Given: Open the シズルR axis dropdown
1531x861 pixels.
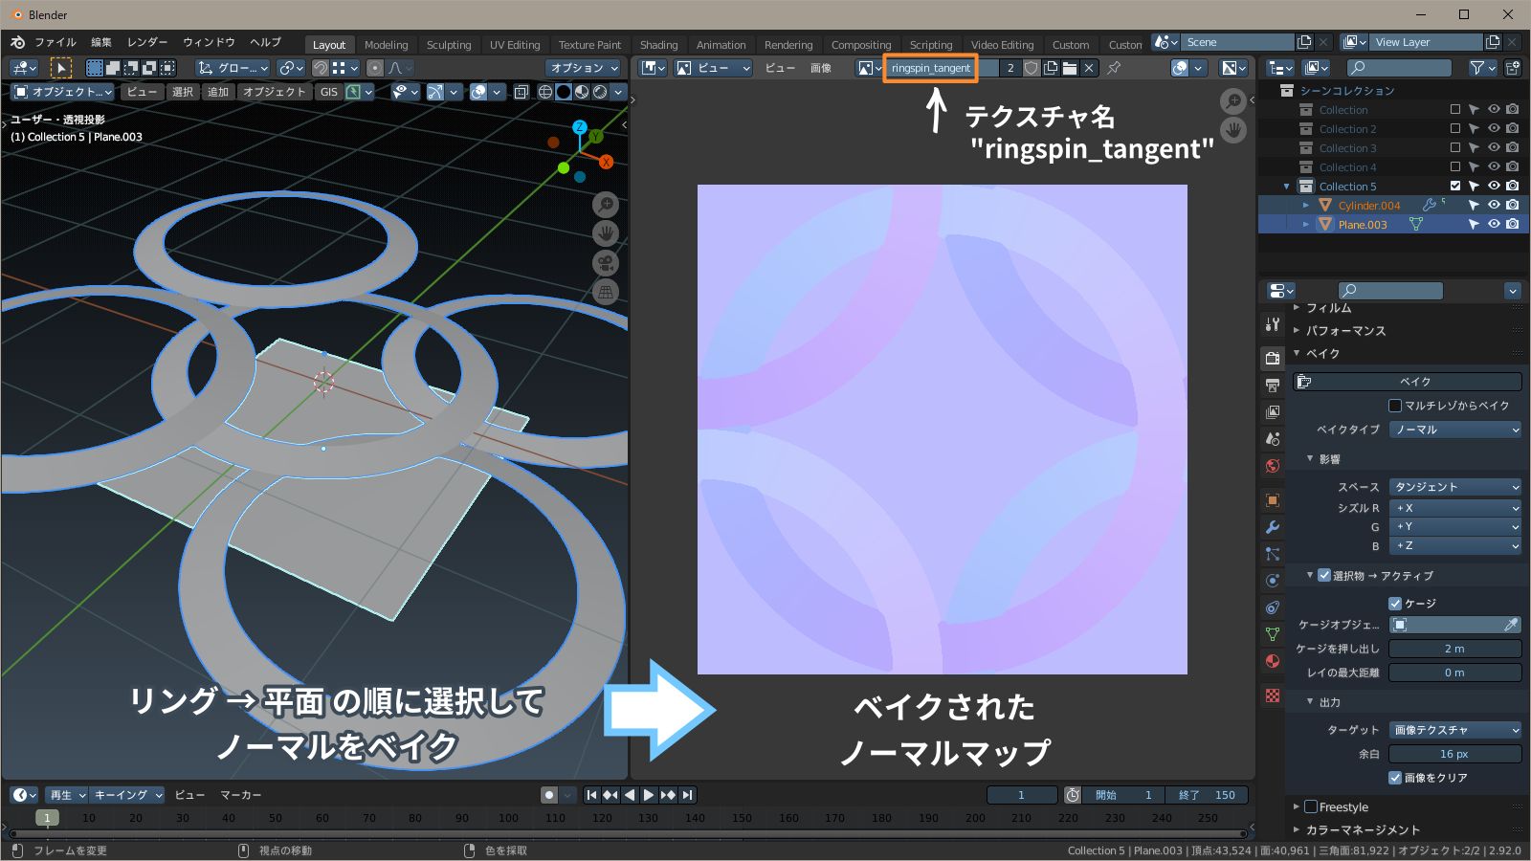Looking at the screenshot, I should tap(1454, 508).
